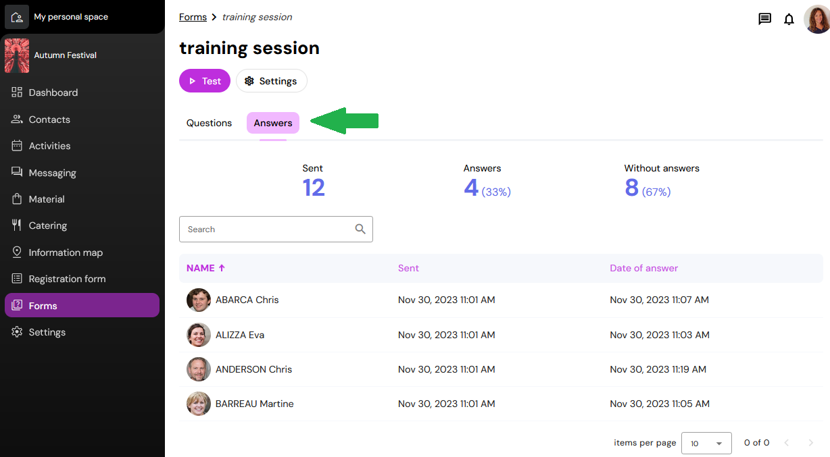This screenshot has height=457, width=830.
Task: Click the Without answers count 8
Action: 632,188
